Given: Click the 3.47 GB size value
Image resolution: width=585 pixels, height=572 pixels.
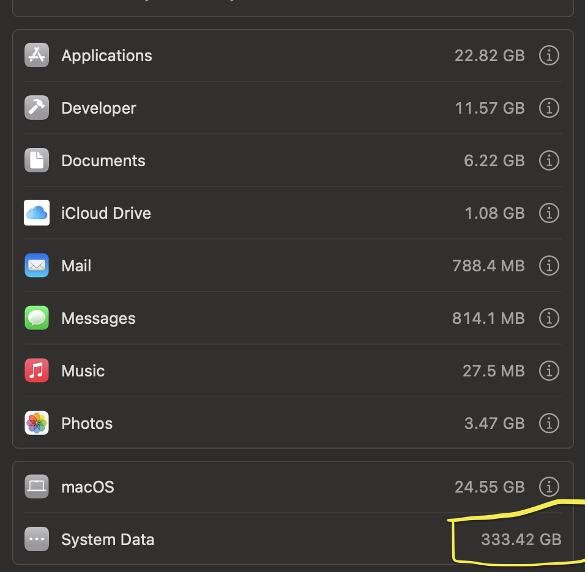Looking at the screenshot, I should 494,424.
